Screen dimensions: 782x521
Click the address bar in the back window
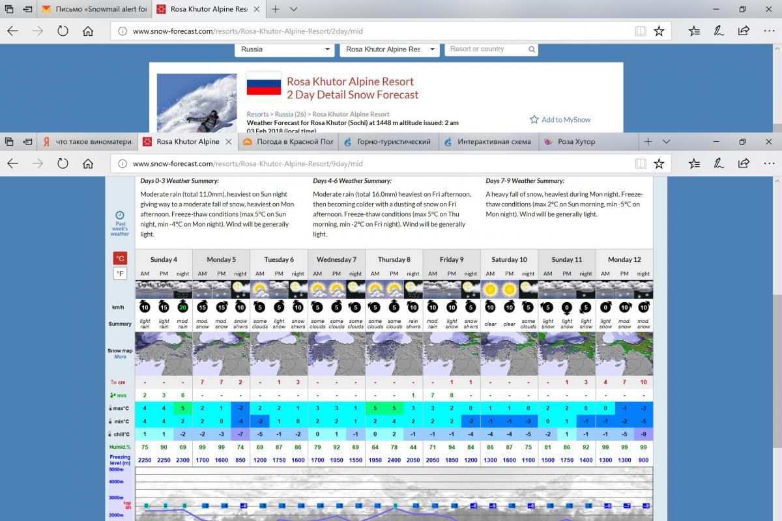[371, 31]
